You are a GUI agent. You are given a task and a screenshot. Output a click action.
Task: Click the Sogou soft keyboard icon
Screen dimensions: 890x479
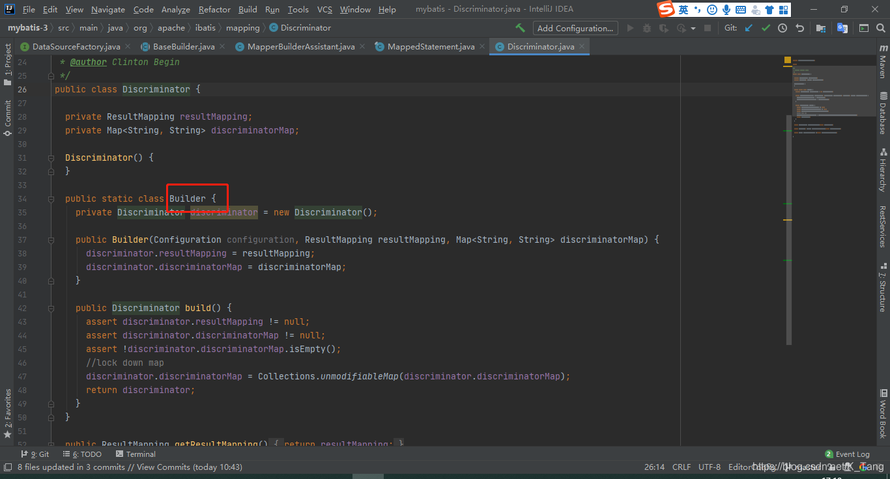(x=741, y=10)
